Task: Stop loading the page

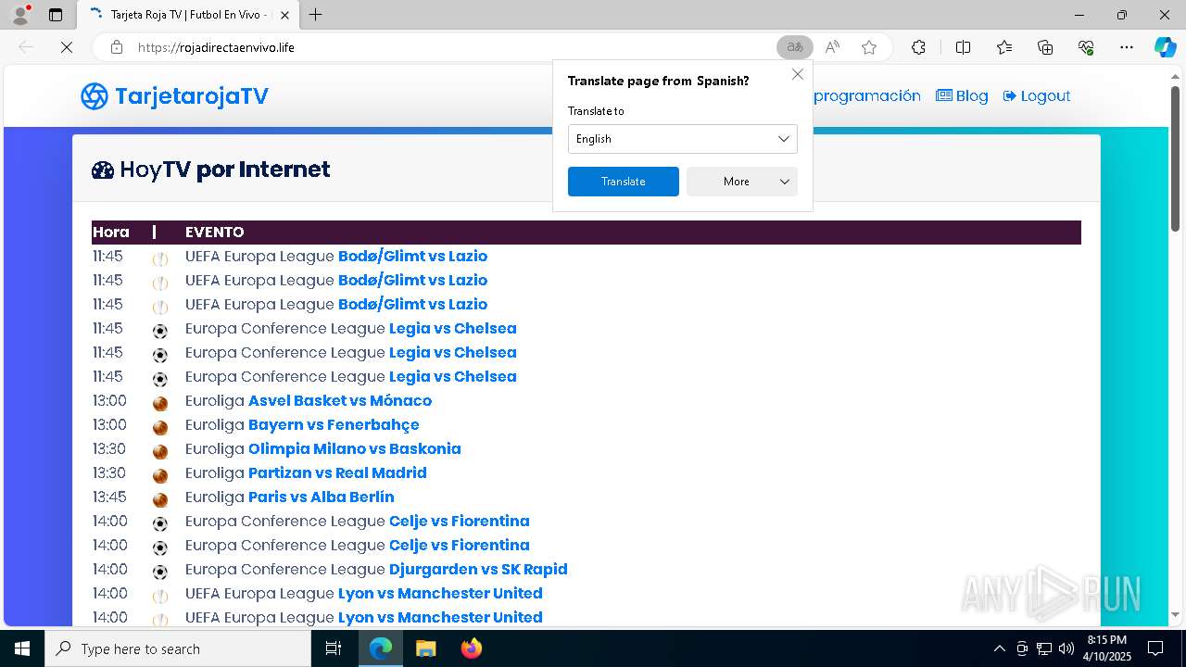Action: tap(67, 47)
